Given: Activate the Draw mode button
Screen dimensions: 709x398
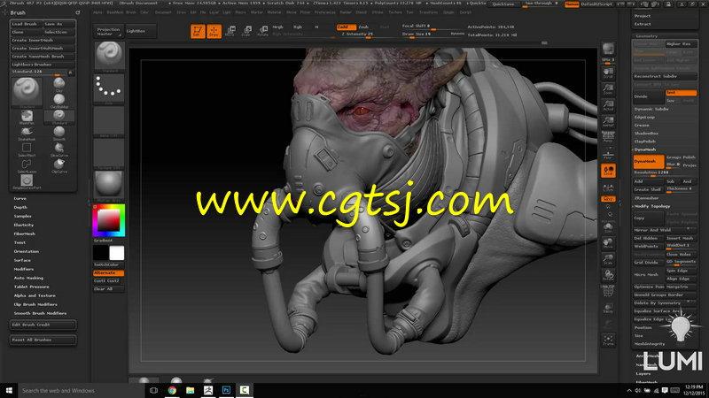Looking at the screenshot, I should [x=214, y=31].
